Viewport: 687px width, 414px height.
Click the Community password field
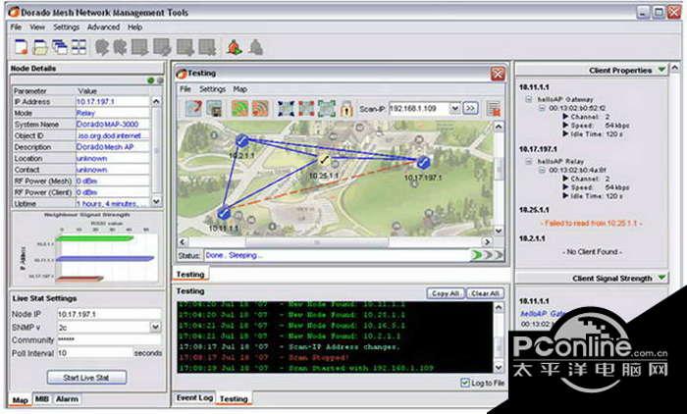109,340
